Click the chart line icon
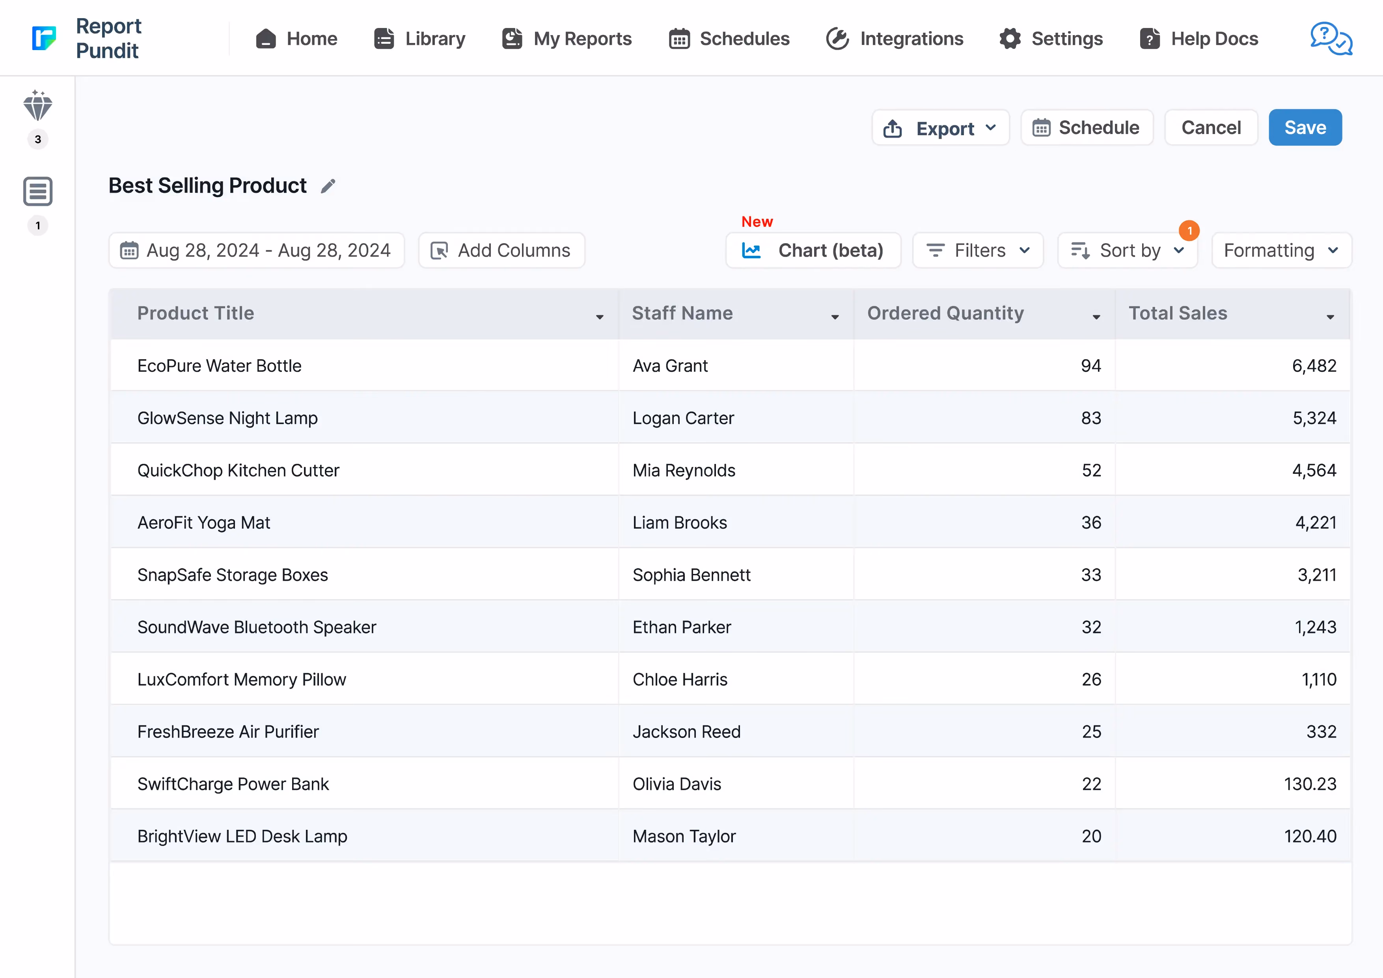 pyautogui.click(x=751, y=251)
